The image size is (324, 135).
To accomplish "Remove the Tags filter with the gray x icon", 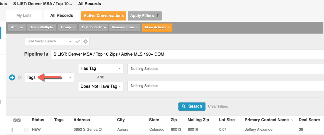I will 20,78.
